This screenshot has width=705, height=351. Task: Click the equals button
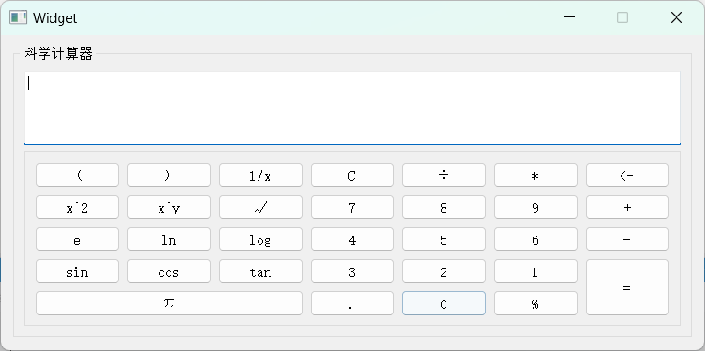pos(627,288)
